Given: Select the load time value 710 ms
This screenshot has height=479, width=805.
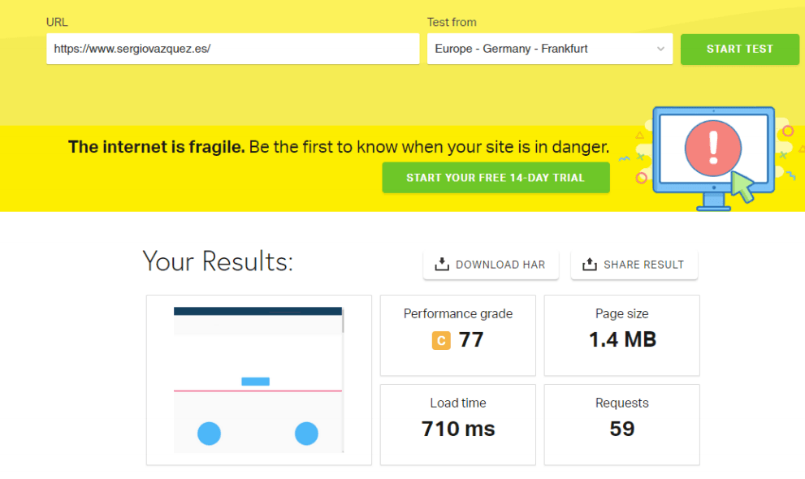Looking at the screenshot, I should coord(458,429).
